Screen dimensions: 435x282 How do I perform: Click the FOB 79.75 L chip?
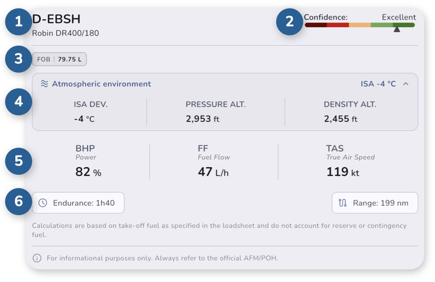60,60
